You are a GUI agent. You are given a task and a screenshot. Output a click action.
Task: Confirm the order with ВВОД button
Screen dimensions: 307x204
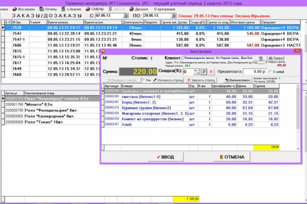coord(165,157)
